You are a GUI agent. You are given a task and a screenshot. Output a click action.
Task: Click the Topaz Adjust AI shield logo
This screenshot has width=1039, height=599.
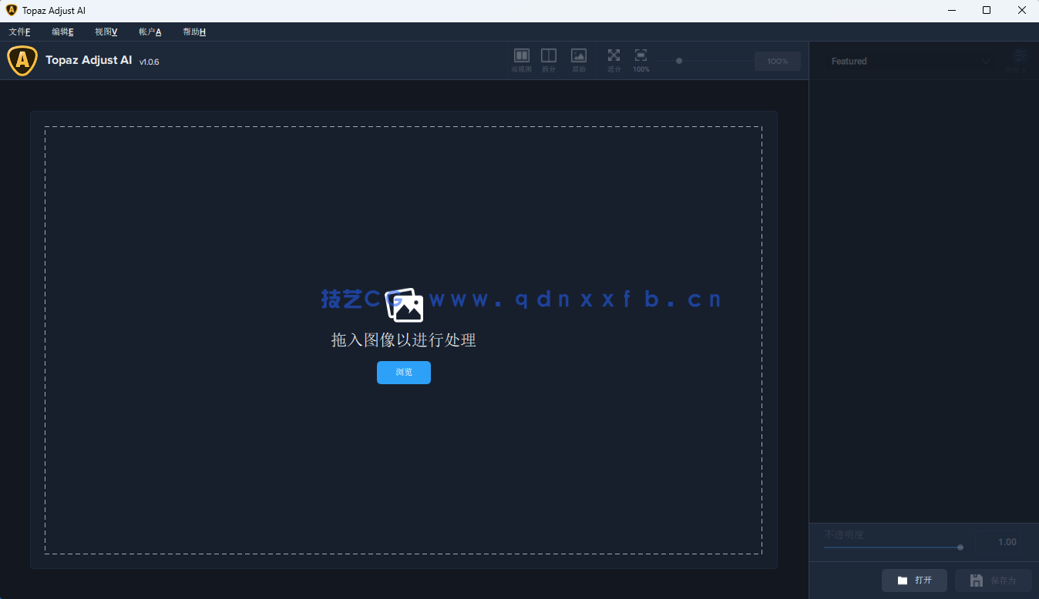[22, 61]
